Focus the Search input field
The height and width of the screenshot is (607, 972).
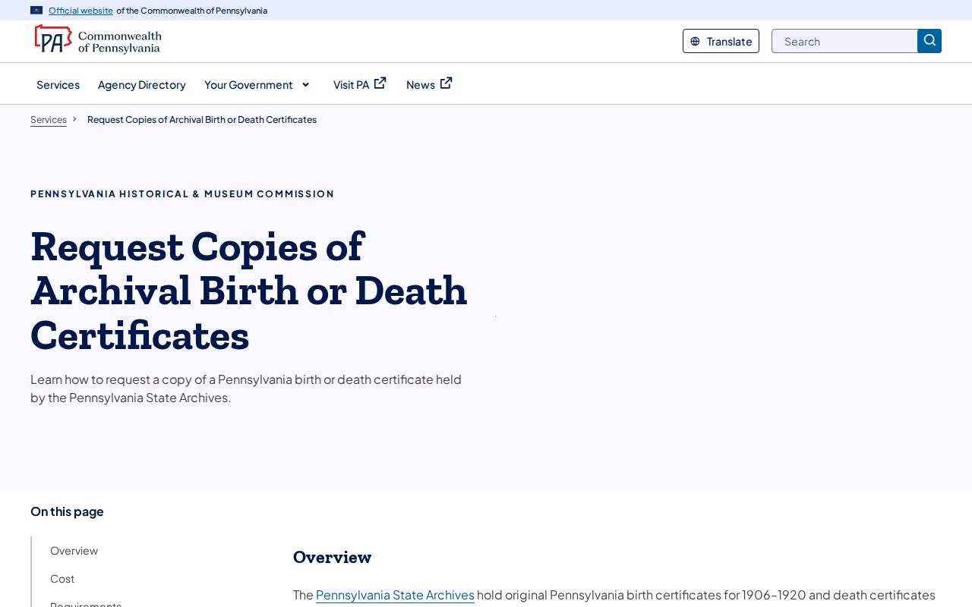click(844, 41)
